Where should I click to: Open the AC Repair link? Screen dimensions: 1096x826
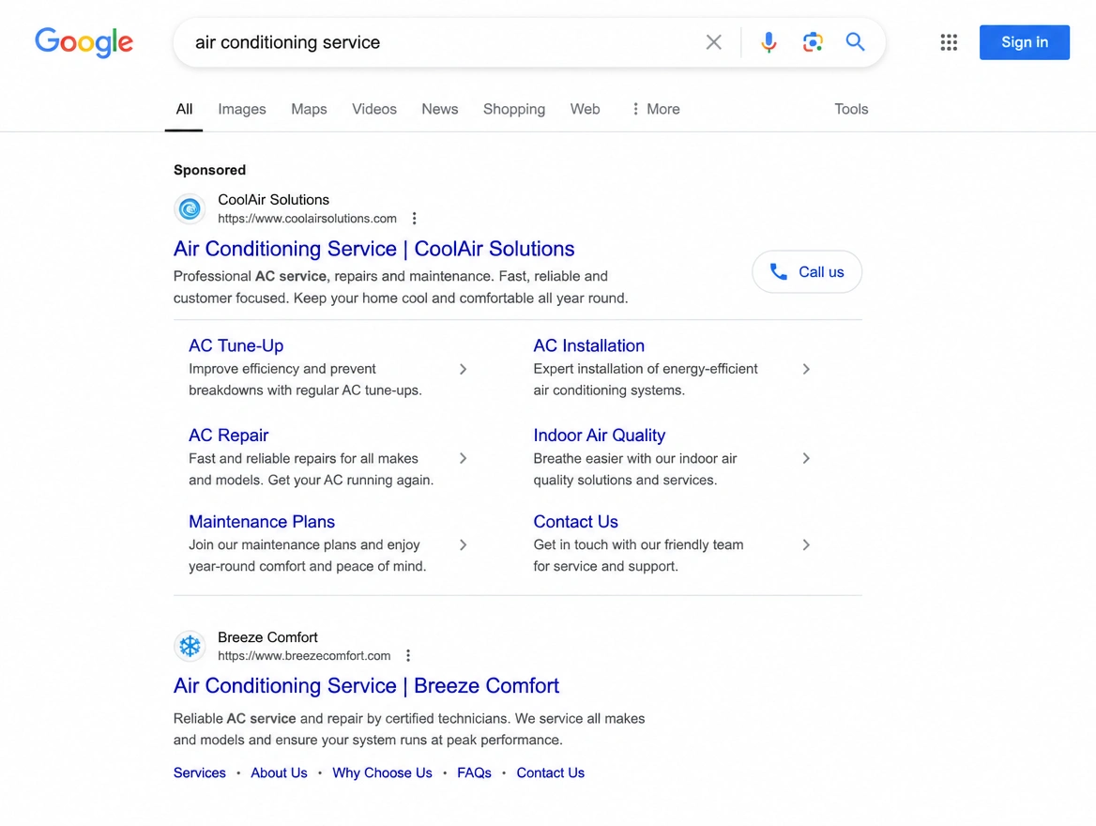(229, 435)
